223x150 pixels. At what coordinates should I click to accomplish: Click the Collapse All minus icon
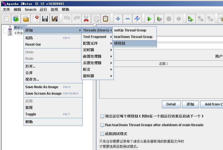(x=128, y=19)
